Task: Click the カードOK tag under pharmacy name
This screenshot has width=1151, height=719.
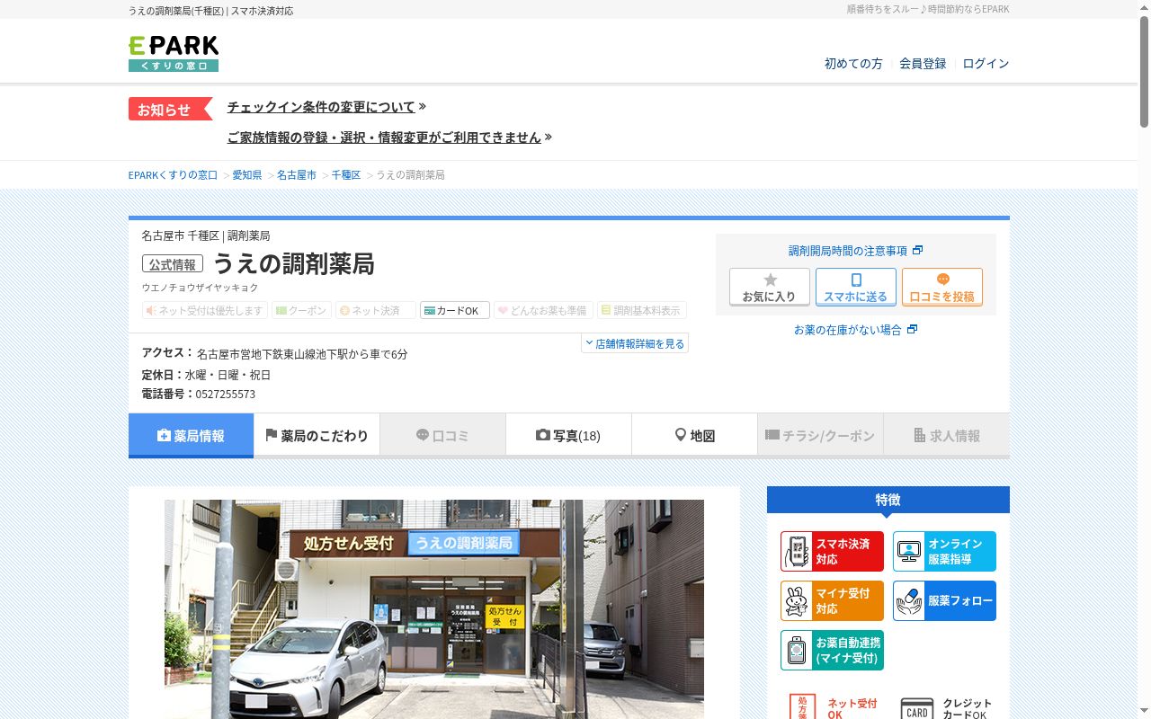Action: [x=455, y=310]
